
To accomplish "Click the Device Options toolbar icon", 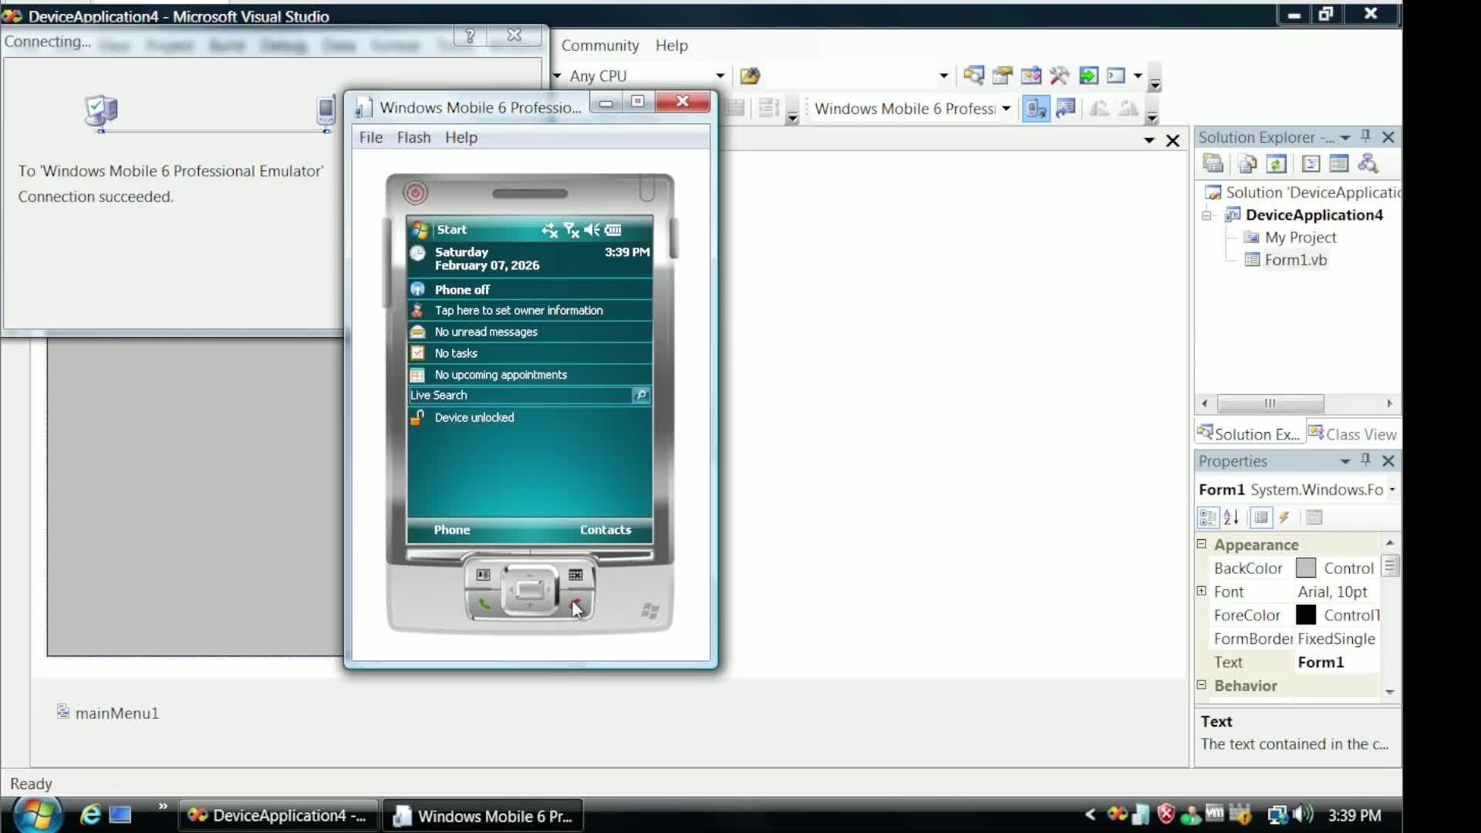I will point(1066,109).
